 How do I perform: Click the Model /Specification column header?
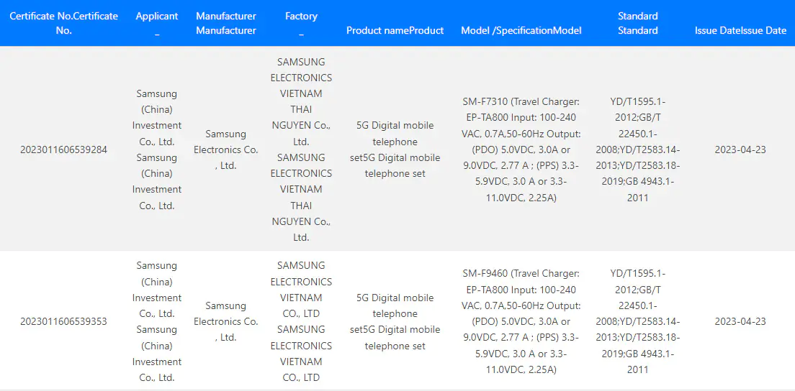click(x=521, y=30)
